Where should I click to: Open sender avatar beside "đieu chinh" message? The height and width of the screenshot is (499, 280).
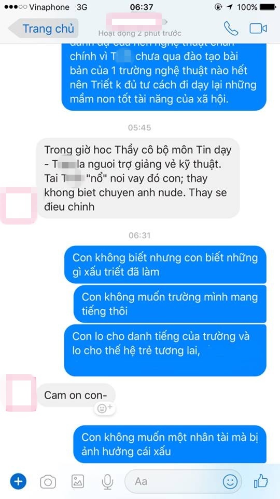click(x=18, y=206)
